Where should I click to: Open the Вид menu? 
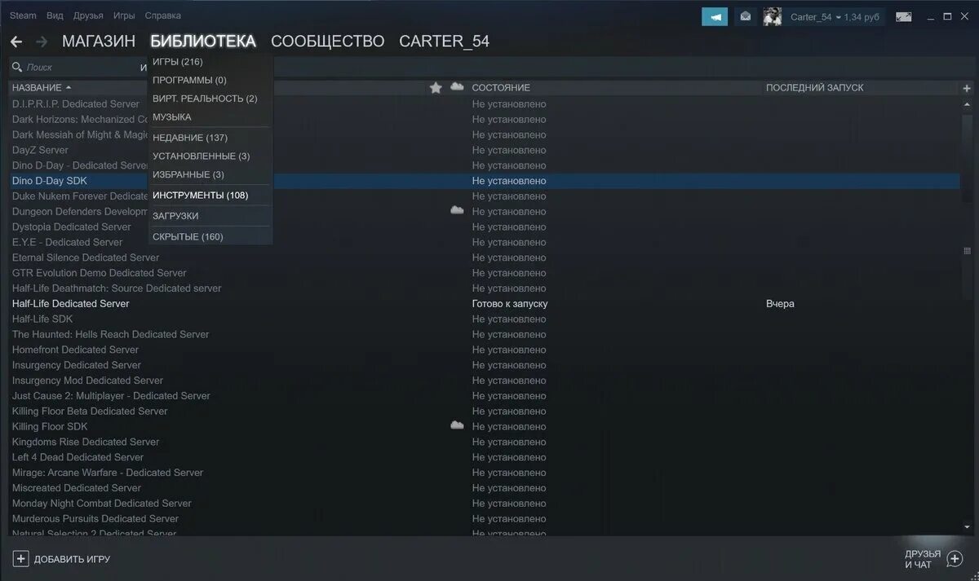pyautogui.click(x=55, y=15)
